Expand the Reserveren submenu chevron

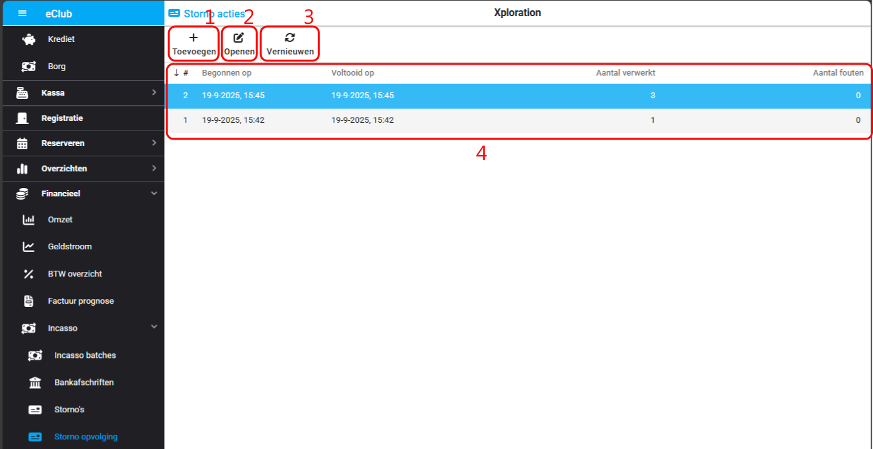coord(154,143)
